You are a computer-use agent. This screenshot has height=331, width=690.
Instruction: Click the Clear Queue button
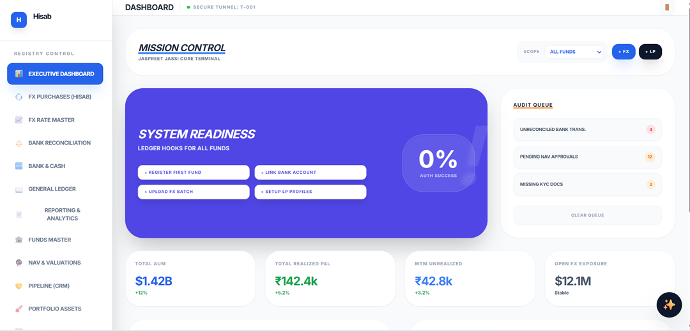point(587,215)
